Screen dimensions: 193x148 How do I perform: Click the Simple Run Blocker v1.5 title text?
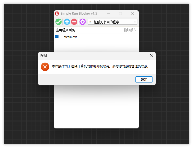coord(79,14)
